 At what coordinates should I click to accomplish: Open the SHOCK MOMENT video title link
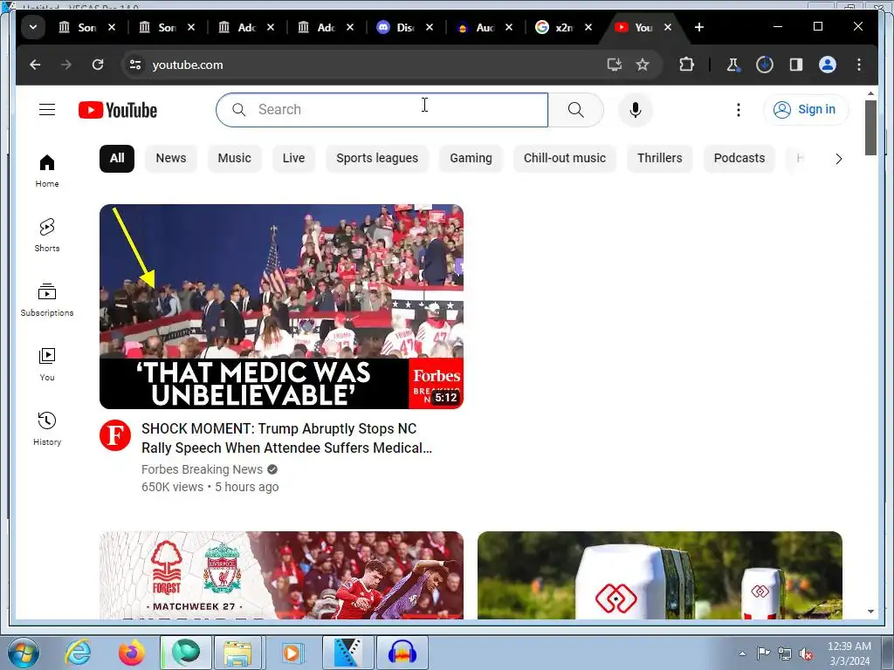pos(286,438)
